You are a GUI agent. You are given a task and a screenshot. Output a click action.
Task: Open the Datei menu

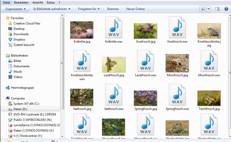[x=6, y=3]
